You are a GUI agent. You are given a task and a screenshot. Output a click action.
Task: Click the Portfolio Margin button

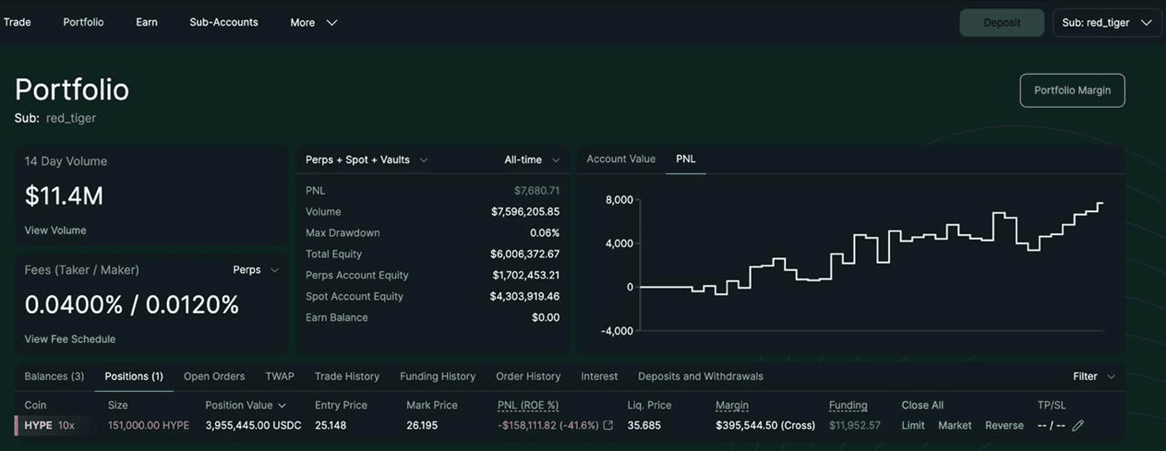[x=1072, y=90]
